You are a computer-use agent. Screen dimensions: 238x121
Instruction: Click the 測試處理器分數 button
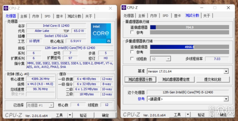[x=140, y=79]
